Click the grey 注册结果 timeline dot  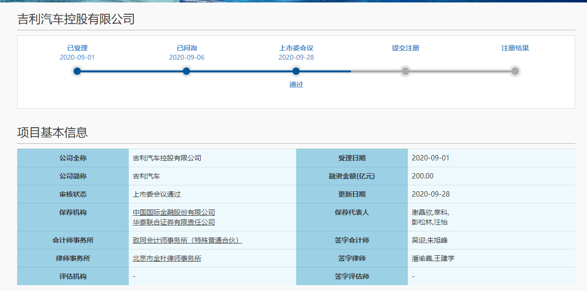tap(515, 71)
